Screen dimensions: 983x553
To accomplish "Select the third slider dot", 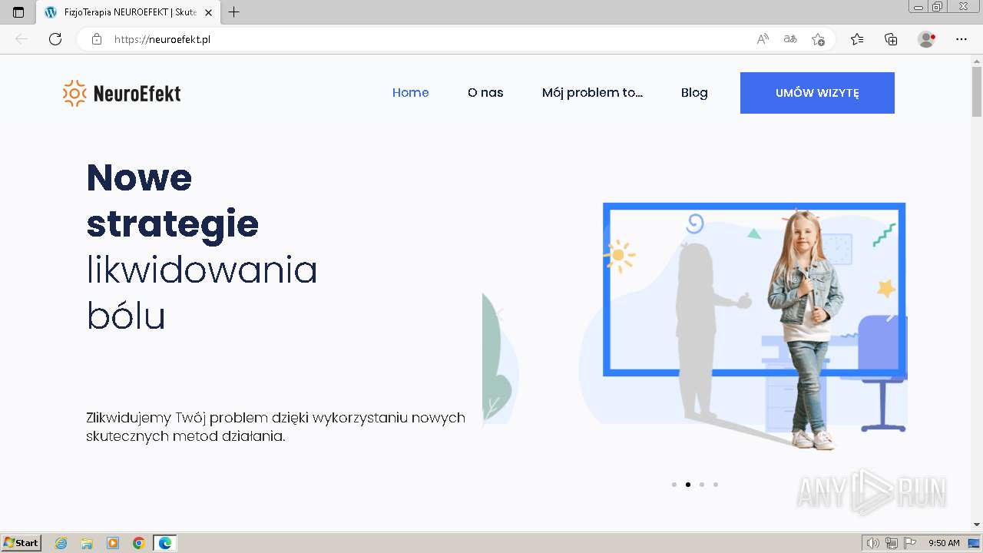I will point(702,485).
